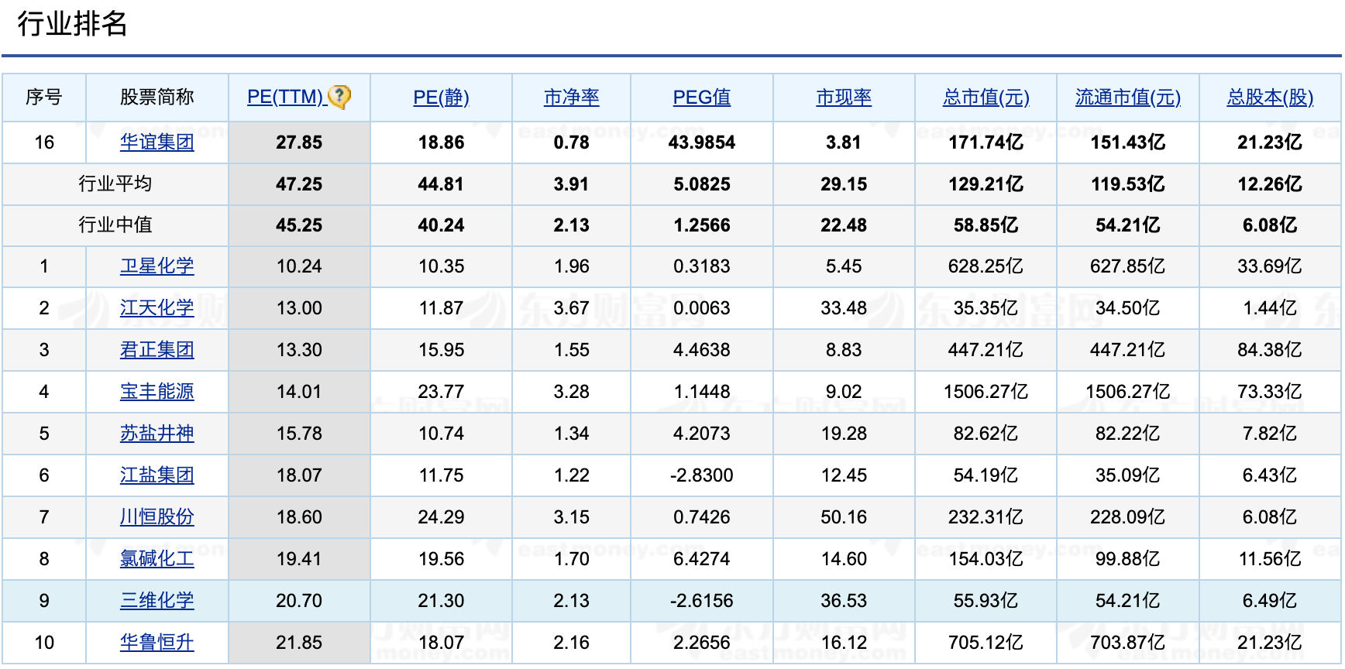Sort table by PE(TTM) column header
The width and height of the screenshot is (1345, 669).
pyautogui.click(x=285, y=98)
